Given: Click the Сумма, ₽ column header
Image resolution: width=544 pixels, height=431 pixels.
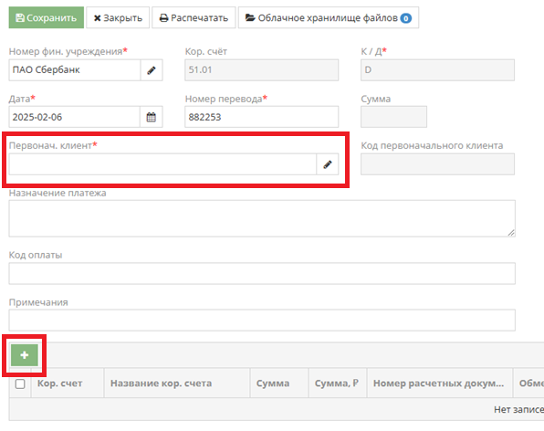Looking at the screenshot, I should pos(338,384).
